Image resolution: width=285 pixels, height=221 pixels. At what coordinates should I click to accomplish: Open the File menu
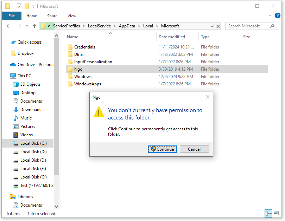(x=11, y=16)
